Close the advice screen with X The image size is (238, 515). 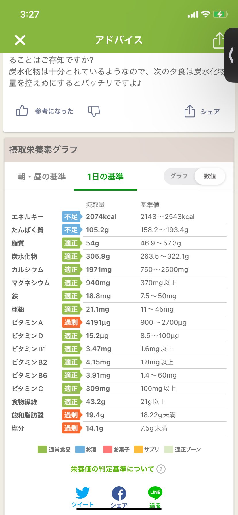(x=20, y=40)
